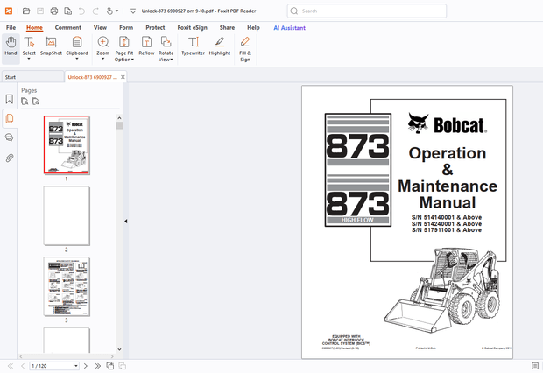Go to next page arrow

point(86,366)
